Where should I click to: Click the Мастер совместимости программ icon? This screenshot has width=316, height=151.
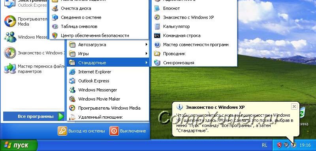pyautogui.click(x=157, y=45)
